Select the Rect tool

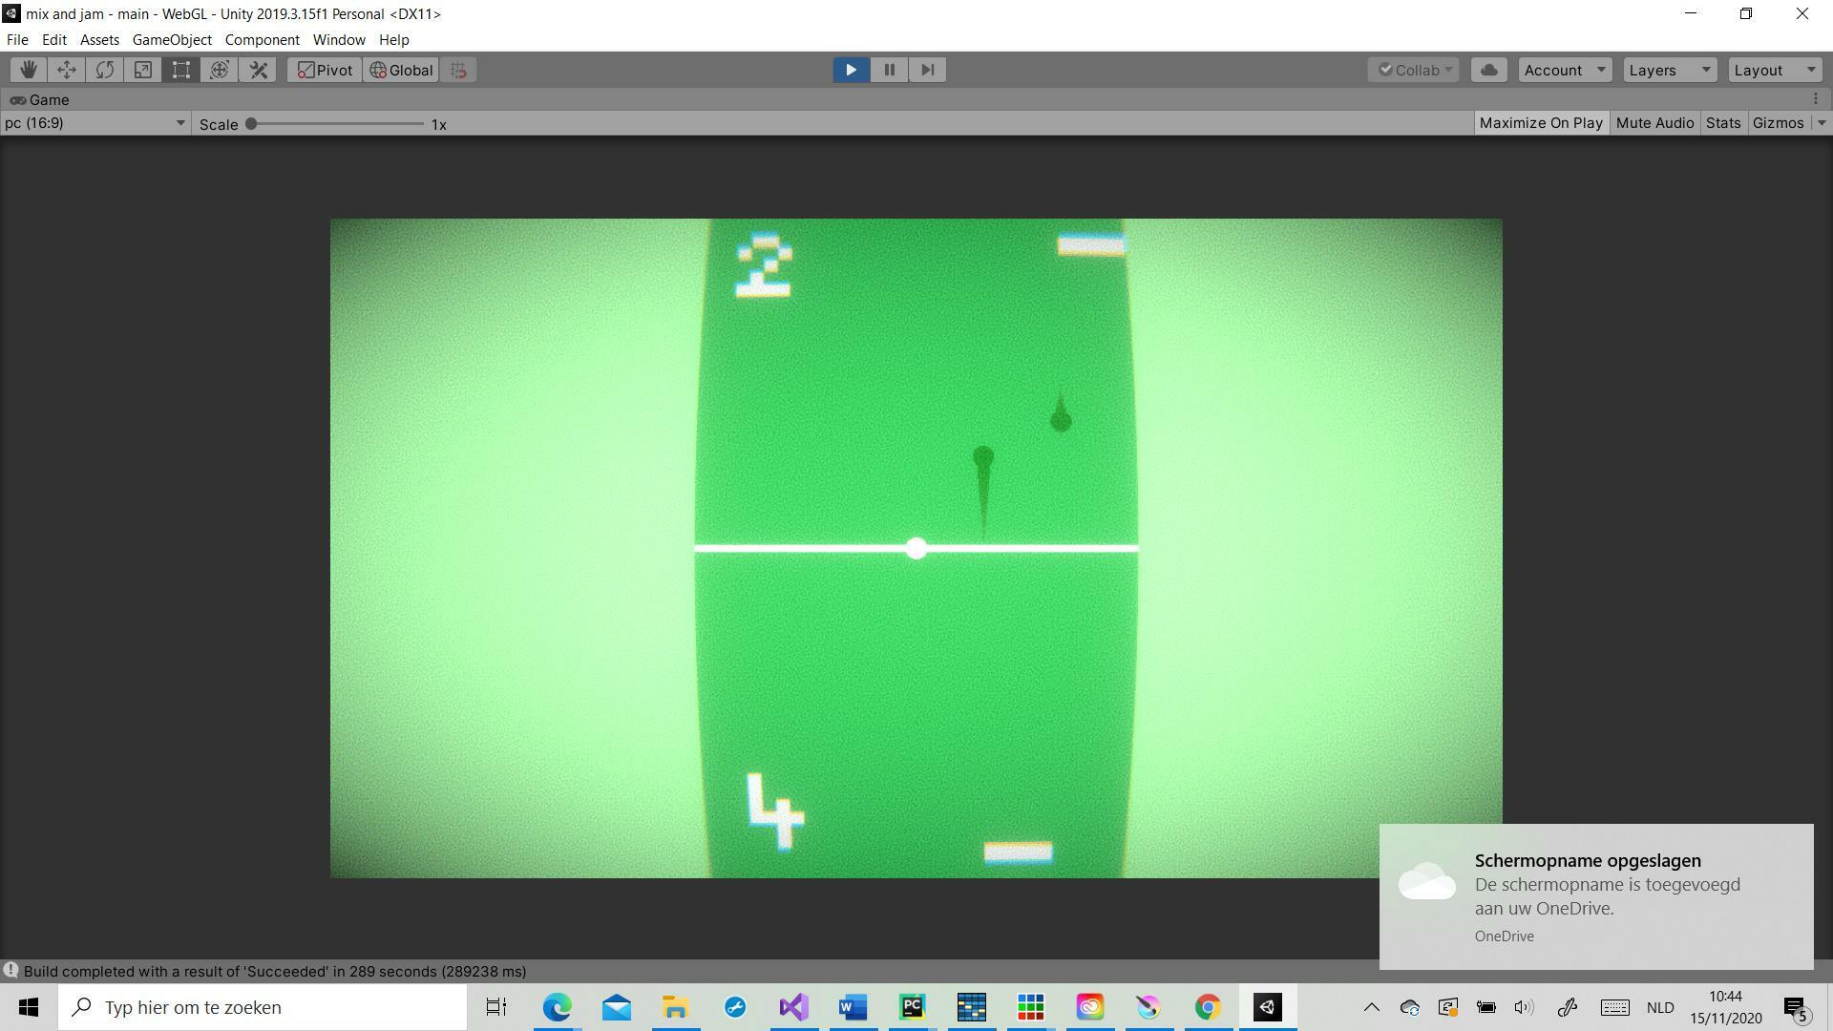181,70
